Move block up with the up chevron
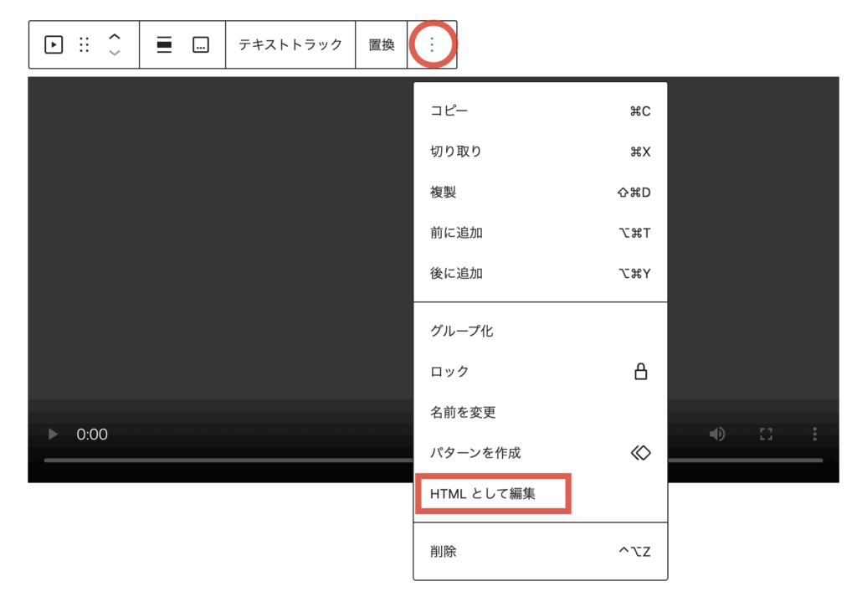This screenshot has width=857, height=597. [x=115, y=36]
